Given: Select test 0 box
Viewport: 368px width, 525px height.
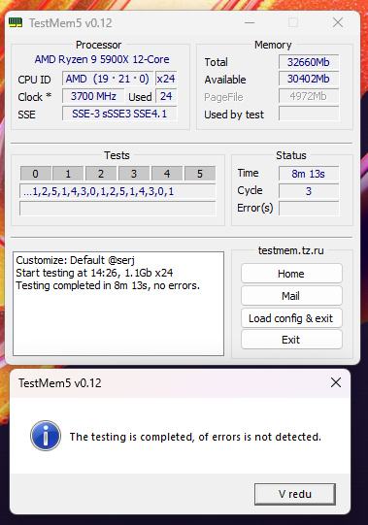Looking at the screenshot, I should pyautogui.click(x=36, y=174).
